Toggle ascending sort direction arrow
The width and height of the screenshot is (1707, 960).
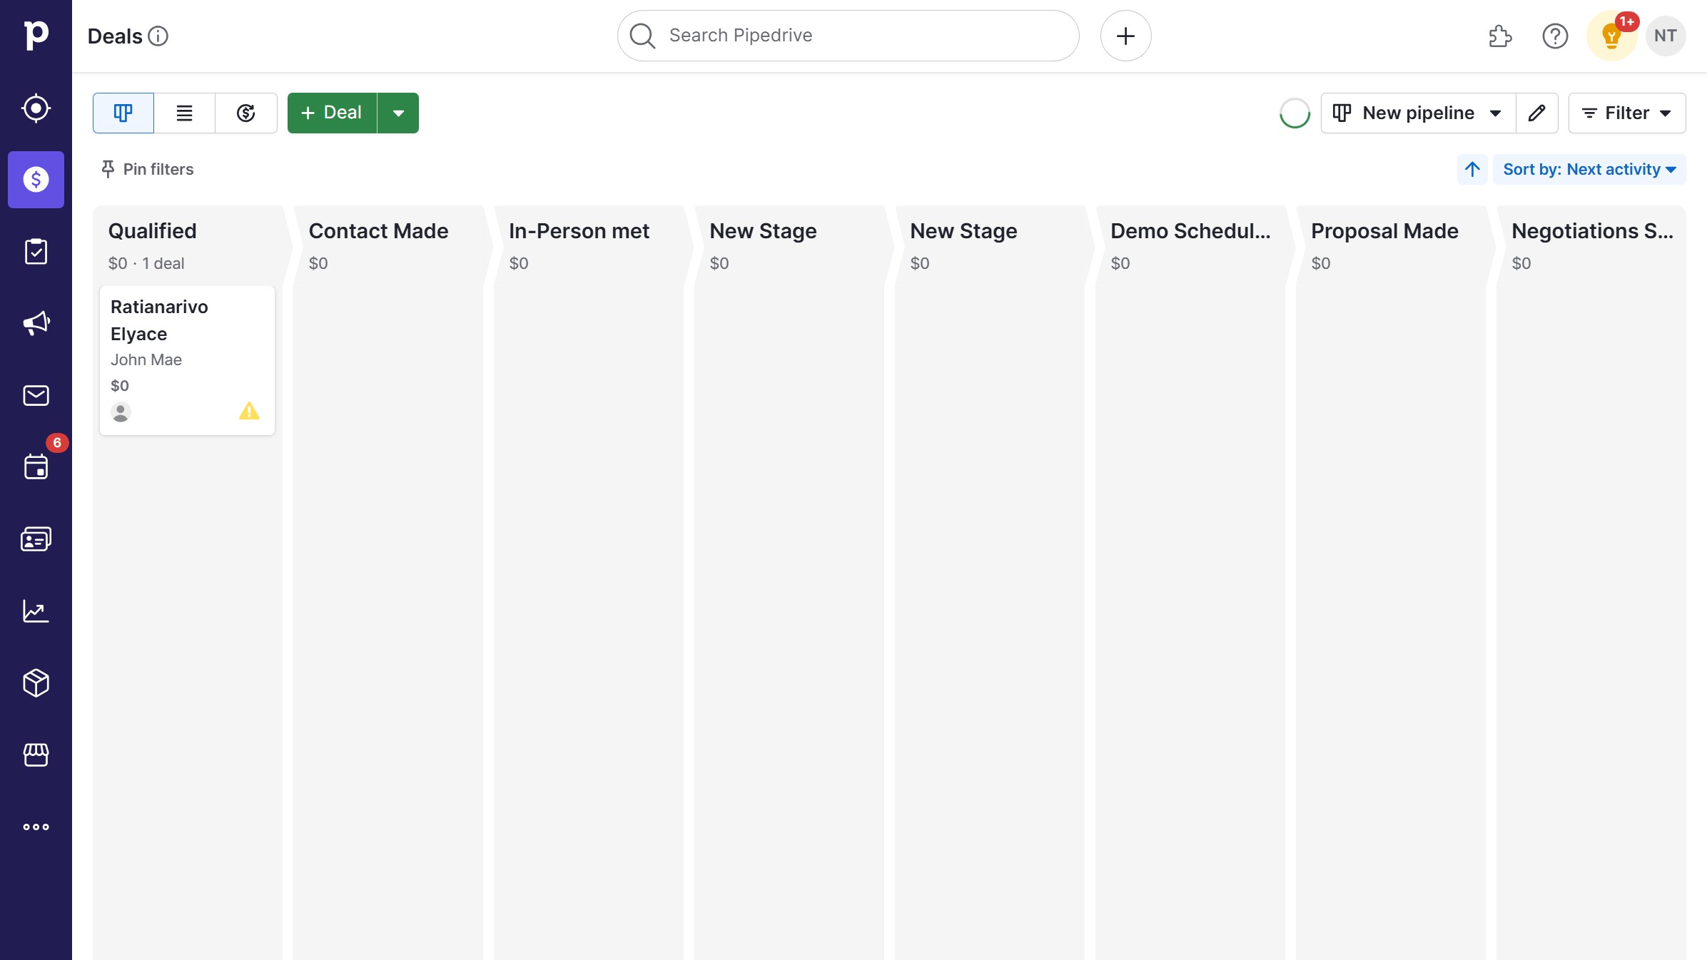coord(1472,169)
